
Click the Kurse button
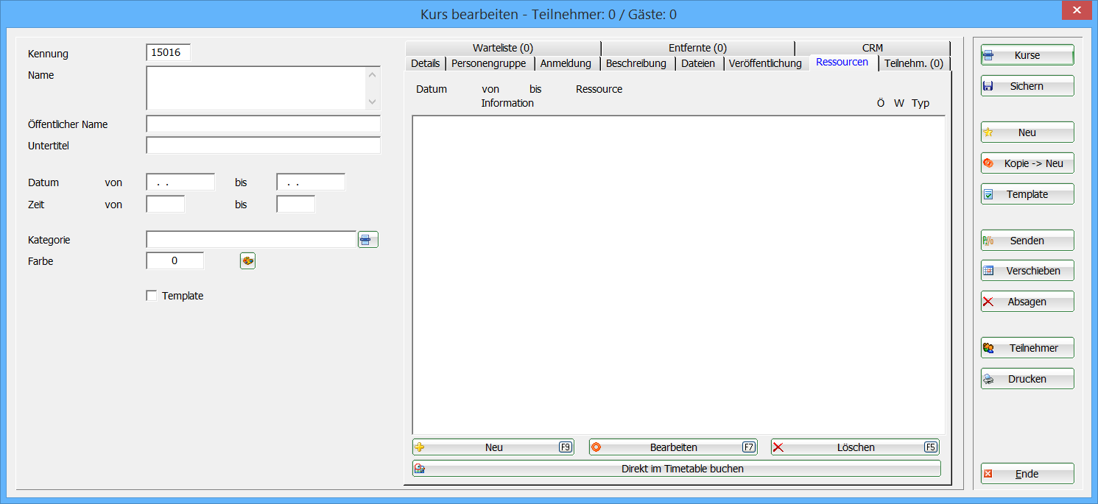click(x=1027, y=55)
